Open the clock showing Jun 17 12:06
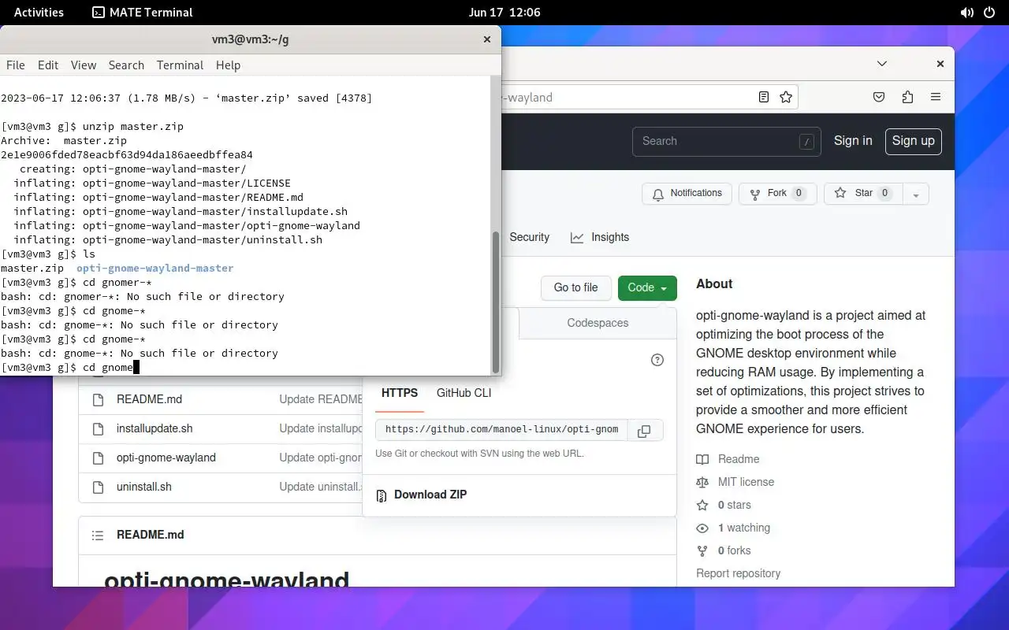 [x=504, y=12]
